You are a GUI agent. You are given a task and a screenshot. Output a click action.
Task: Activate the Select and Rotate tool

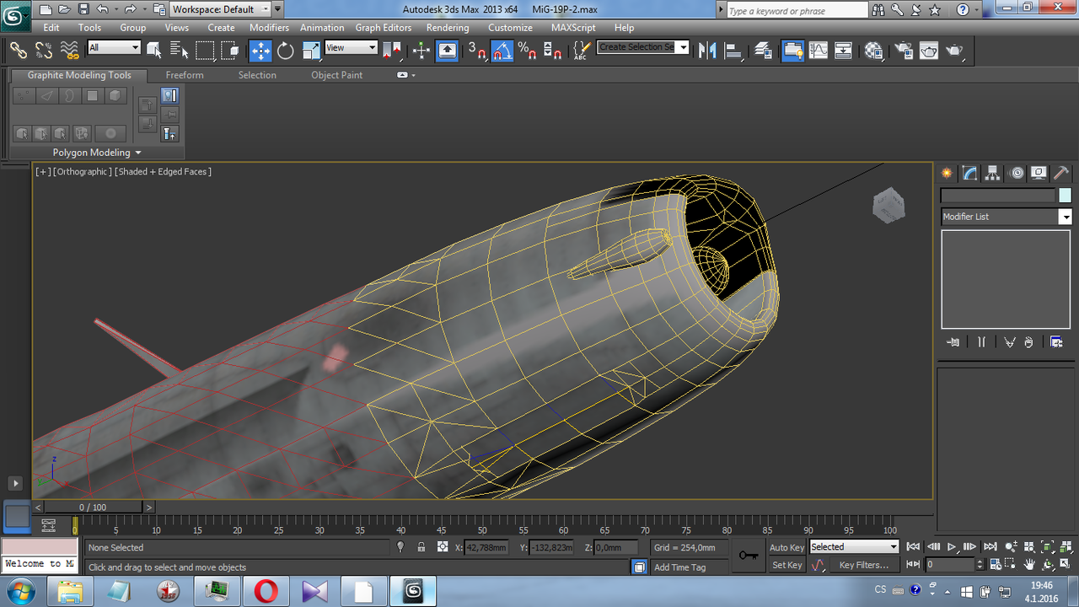pos(286,51)
